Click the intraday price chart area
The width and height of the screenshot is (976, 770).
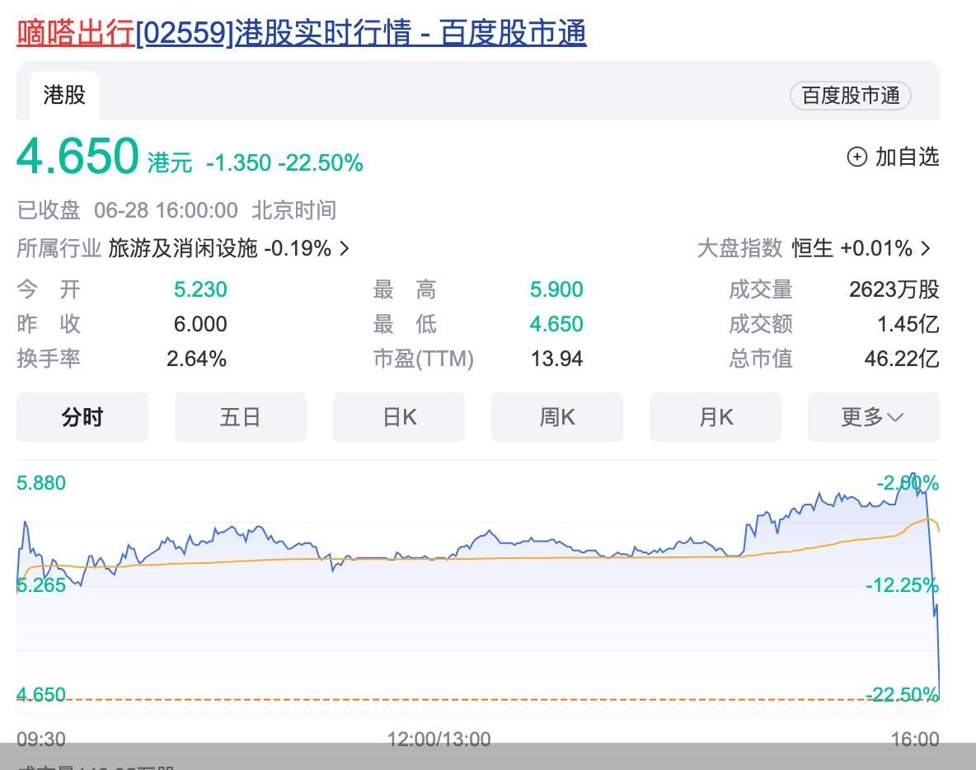478,586
